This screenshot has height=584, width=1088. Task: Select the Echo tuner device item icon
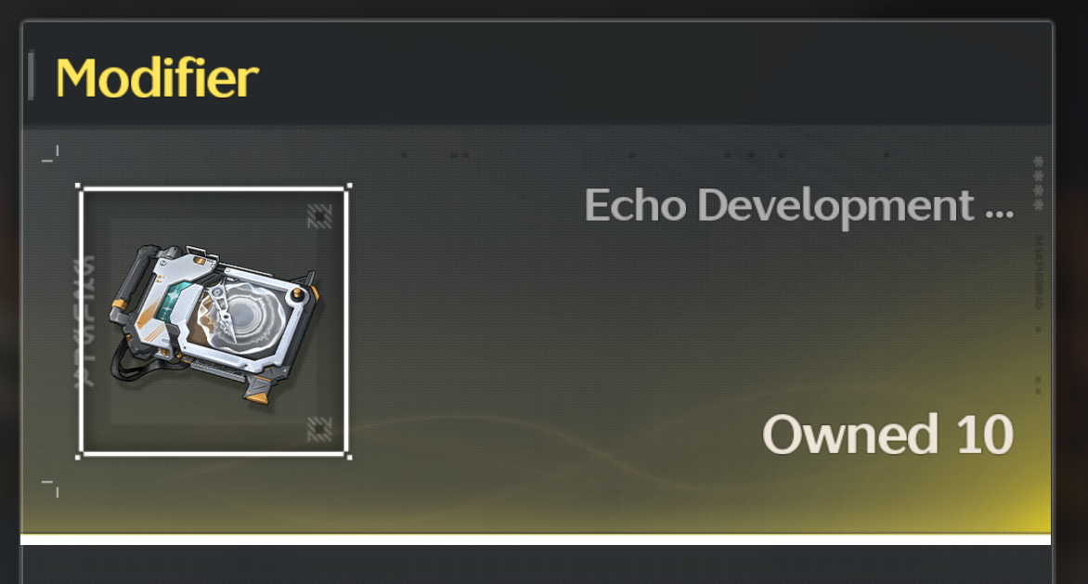point(214,322)
